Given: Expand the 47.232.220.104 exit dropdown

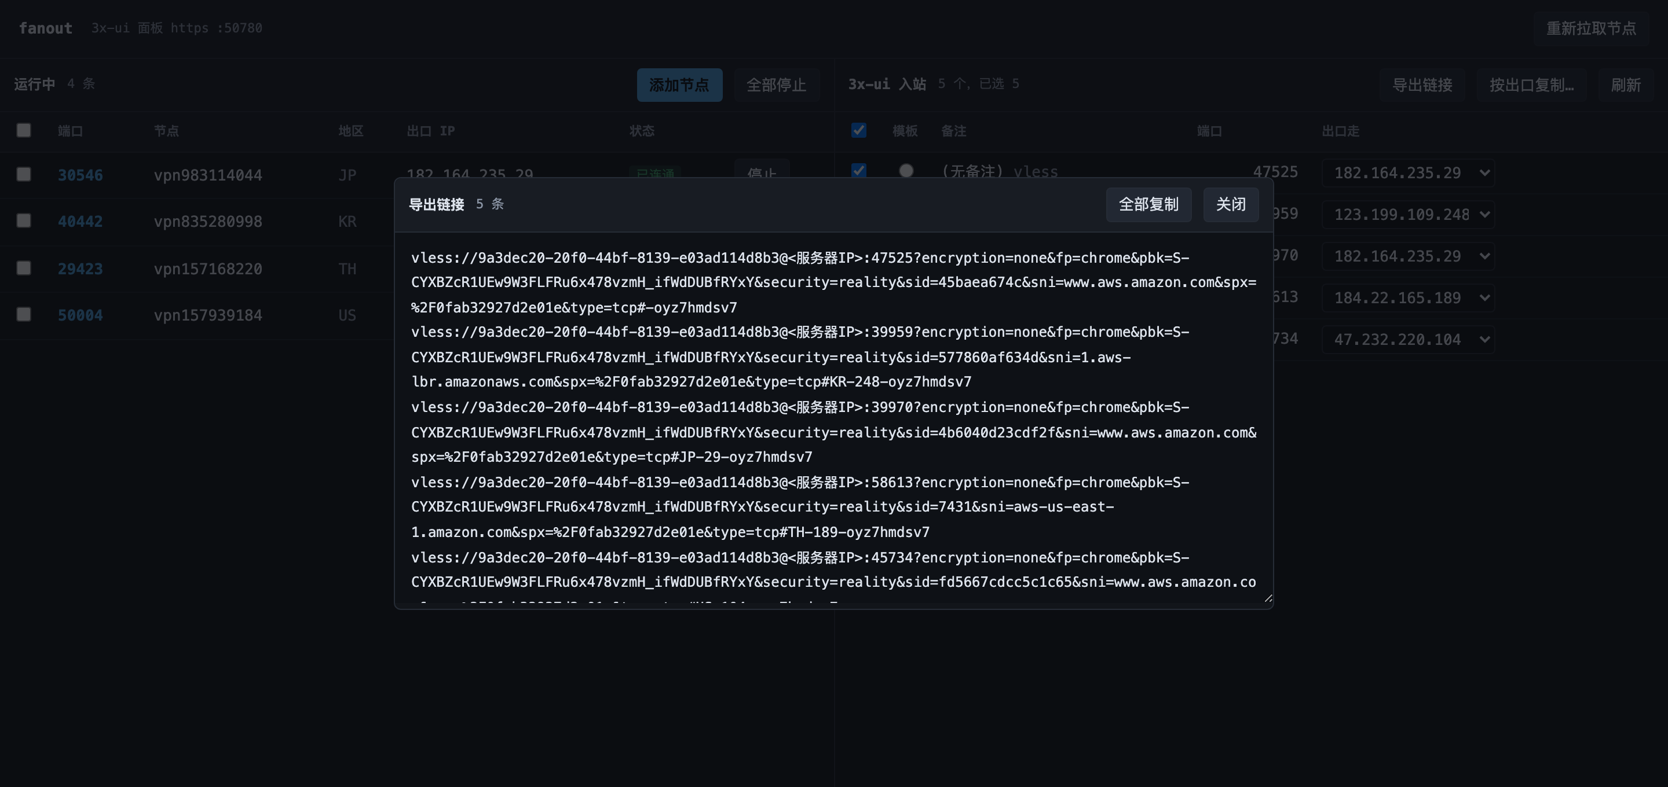Looking at the screenshot, I should click(1408, 339).
